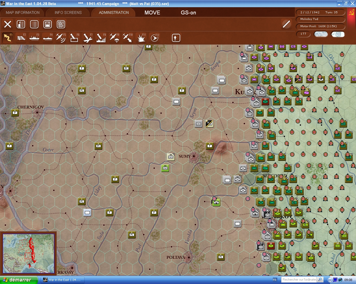356x284 pixels.
Task: Click the Soviet hammer and sickle flag
Action: [352, 13]
